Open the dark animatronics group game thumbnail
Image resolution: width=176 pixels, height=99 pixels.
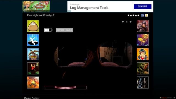pyautogui.click(x=143, y=82)
